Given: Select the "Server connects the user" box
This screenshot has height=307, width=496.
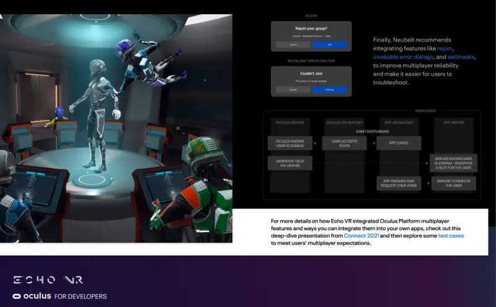Looking at the screenshot, I should (x=453, y=183).
